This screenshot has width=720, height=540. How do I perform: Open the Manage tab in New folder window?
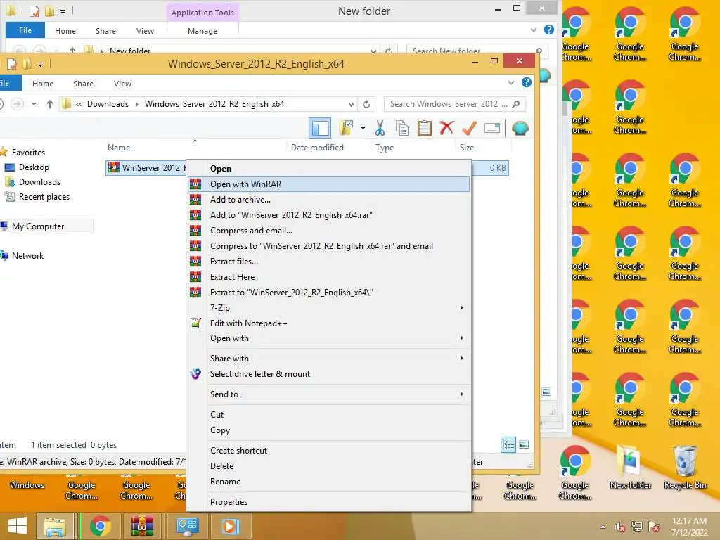(202, 31)
